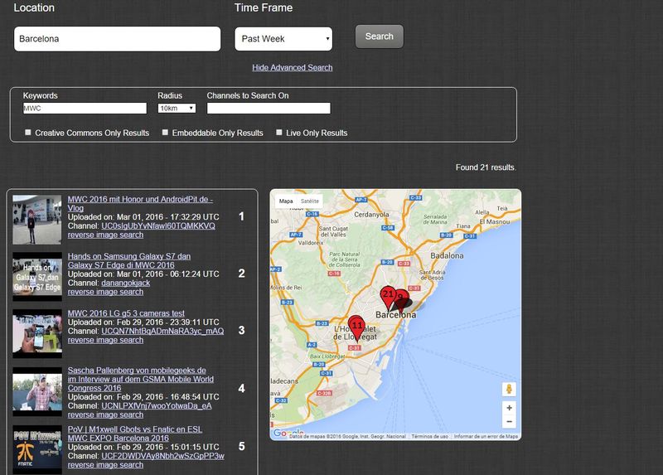Select the Street View pegman icon
This screenshot has height=475, width=663.
509,389
